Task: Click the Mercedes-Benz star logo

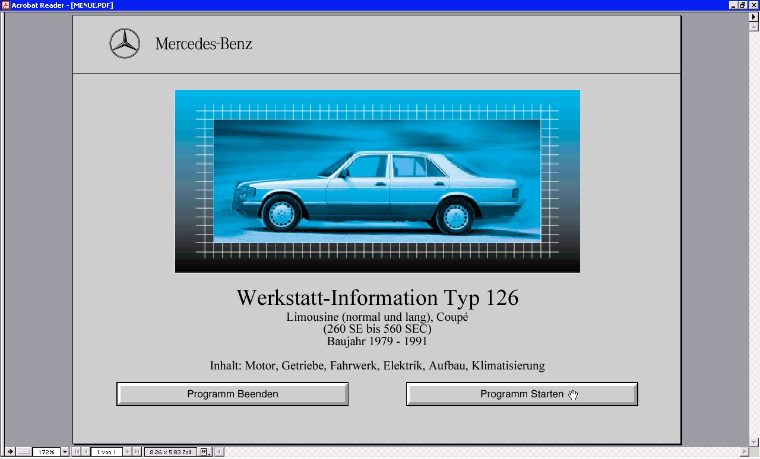Action: [125, 44]
